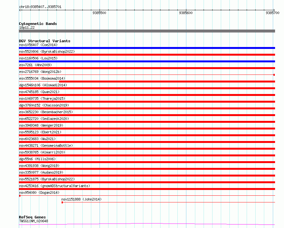
Task: Click the grey cytogenetic band bar
Action: [x=147, y=31]
